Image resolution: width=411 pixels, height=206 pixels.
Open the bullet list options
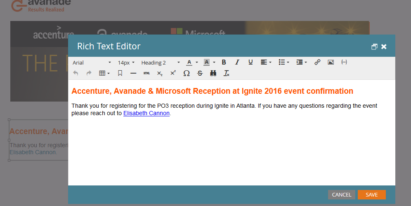[284, 62]
